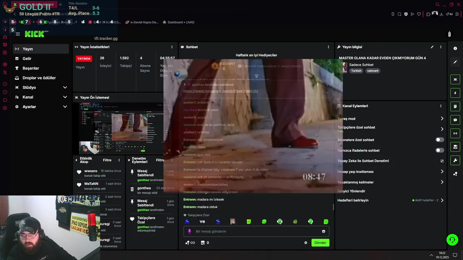
Task: Open Kanal Eylemleri options menu
Action: coord(441,106)
